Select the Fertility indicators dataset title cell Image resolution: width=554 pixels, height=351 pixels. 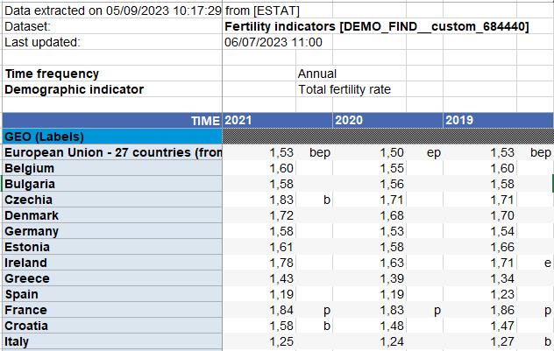coord(376,27)
